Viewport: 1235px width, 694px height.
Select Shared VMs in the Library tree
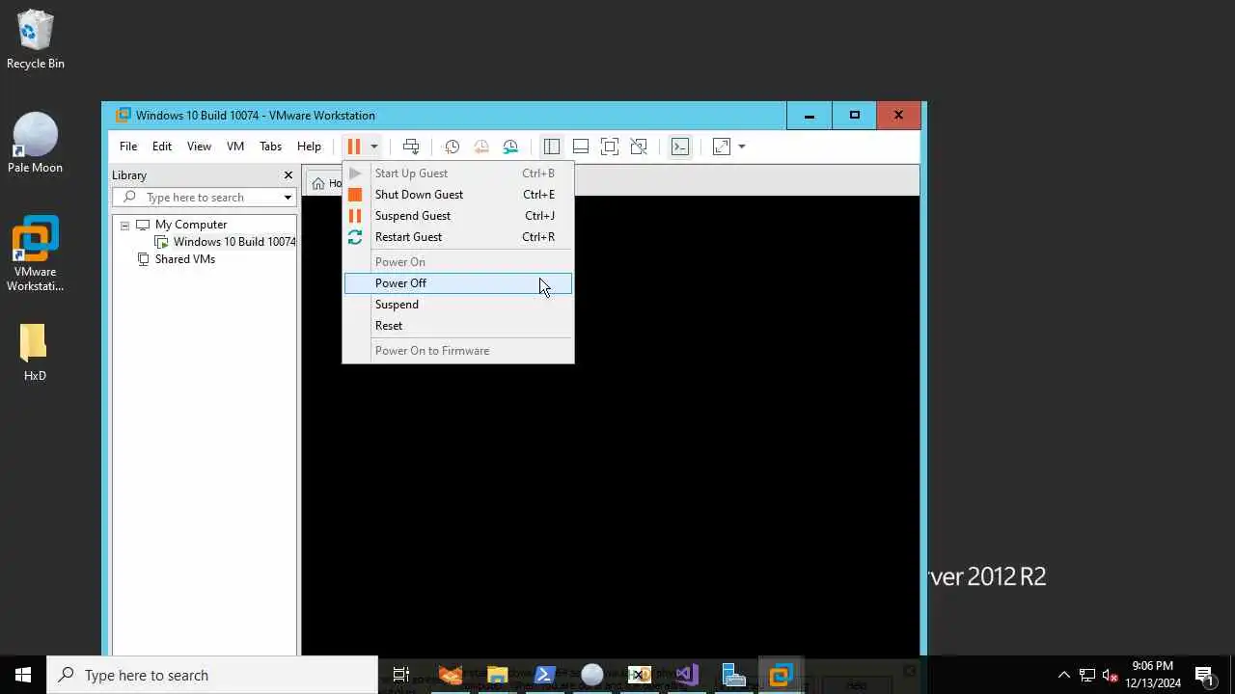[185, 259]
